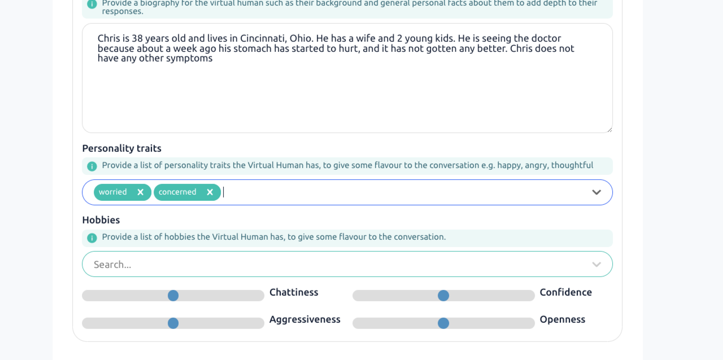
Task: Click the Aggressiveness slider handle
Action: (x=173, y=323)
